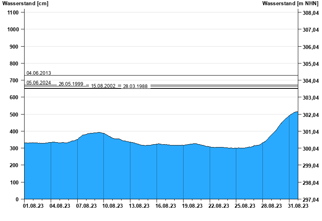Click the 308,04 value on right axis
The image size is (322, 221).
coord(310,13)
